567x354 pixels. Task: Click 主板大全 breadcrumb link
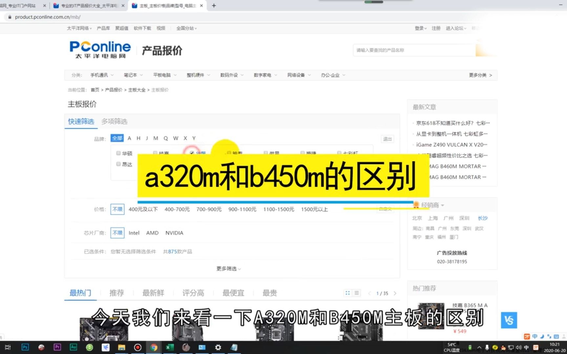click(136, 90)
